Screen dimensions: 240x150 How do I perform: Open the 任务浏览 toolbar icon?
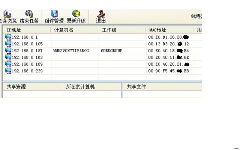[7, 14]
